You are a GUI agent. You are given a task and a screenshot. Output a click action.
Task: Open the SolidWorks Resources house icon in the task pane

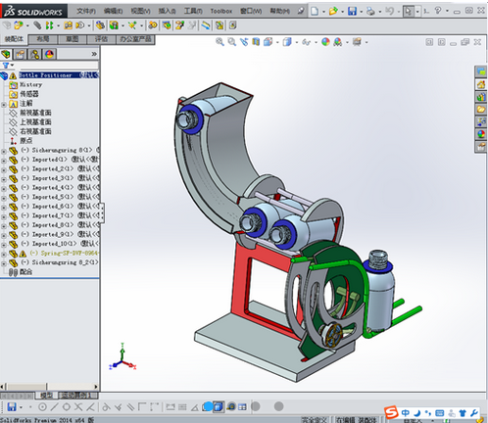click(x=481, y=84)
